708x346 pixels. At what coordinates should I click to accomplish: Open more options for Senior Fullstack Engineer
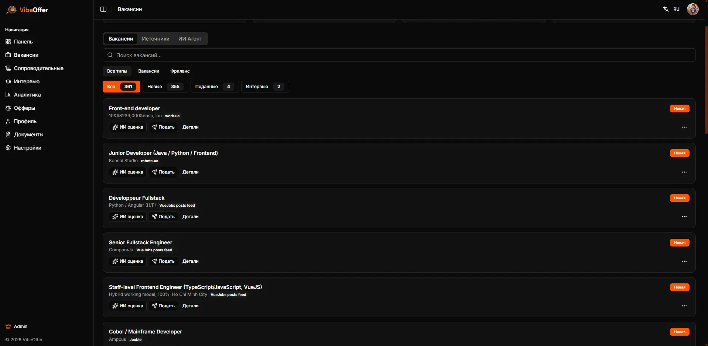[x=684, y=261]
